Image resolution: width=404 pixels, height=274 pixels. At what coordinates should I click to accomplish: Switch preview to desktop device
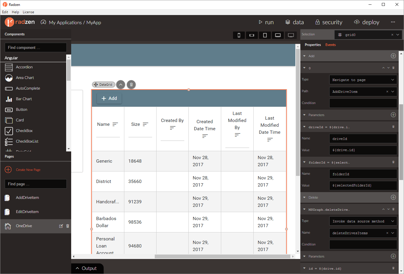click(x=291, y=35)
